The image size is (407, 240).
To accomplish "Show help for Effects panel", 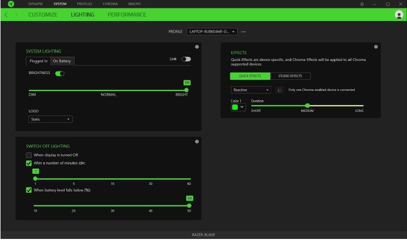I will click(x=376, y=47).
